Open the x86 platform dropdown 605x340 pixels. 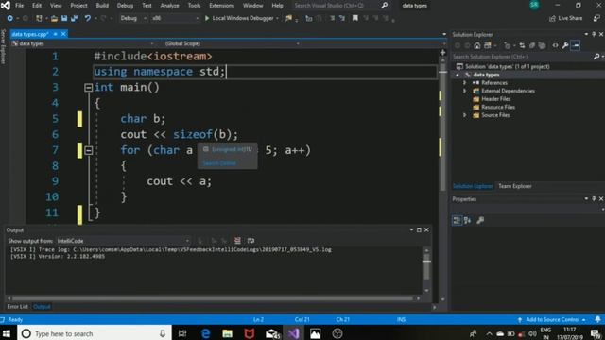175,18
